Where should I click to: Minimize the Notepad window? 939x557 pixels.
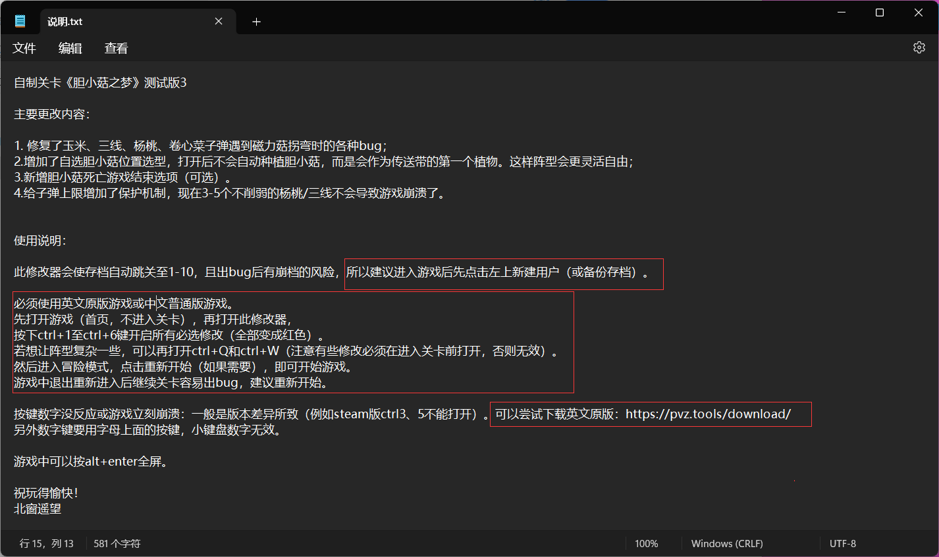click(842, 12)
